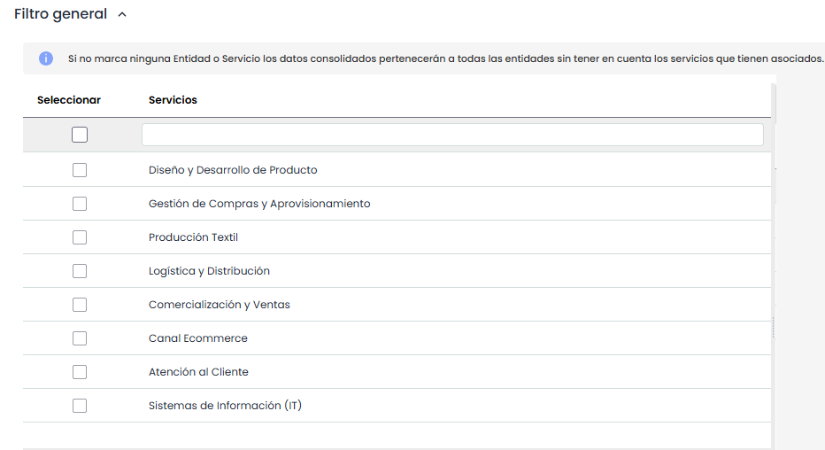Viewport: 825px width, 450px height.
Task: Toggle the select-all checkbox in filter row
Action: click(x=80, y=135)
